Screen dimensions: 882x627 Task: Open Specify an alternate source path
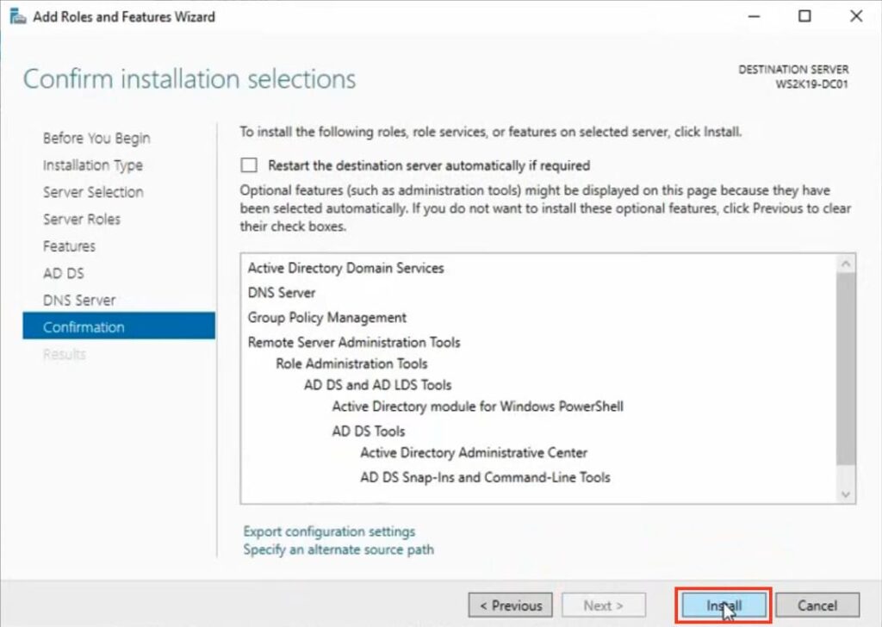coord(339,549)
